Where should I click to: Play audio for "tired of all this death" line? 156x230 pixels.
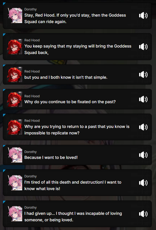tap(143, 182)
